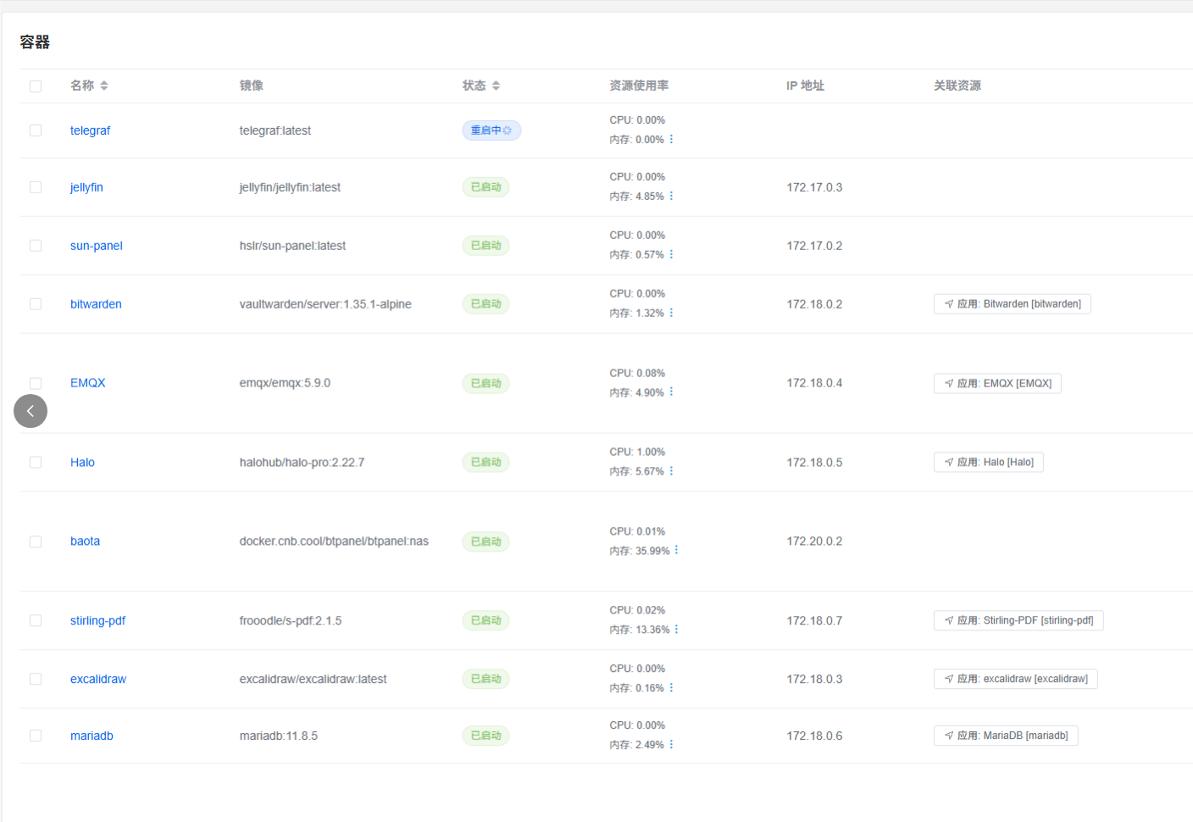Screen dimensions: 1193x822
Task: Open resource details dots for excalidraw
Action: [x=671, y=687]
